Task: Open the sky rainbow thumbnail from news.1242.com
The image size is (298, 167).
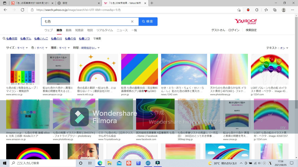Action: pos(184,69)
